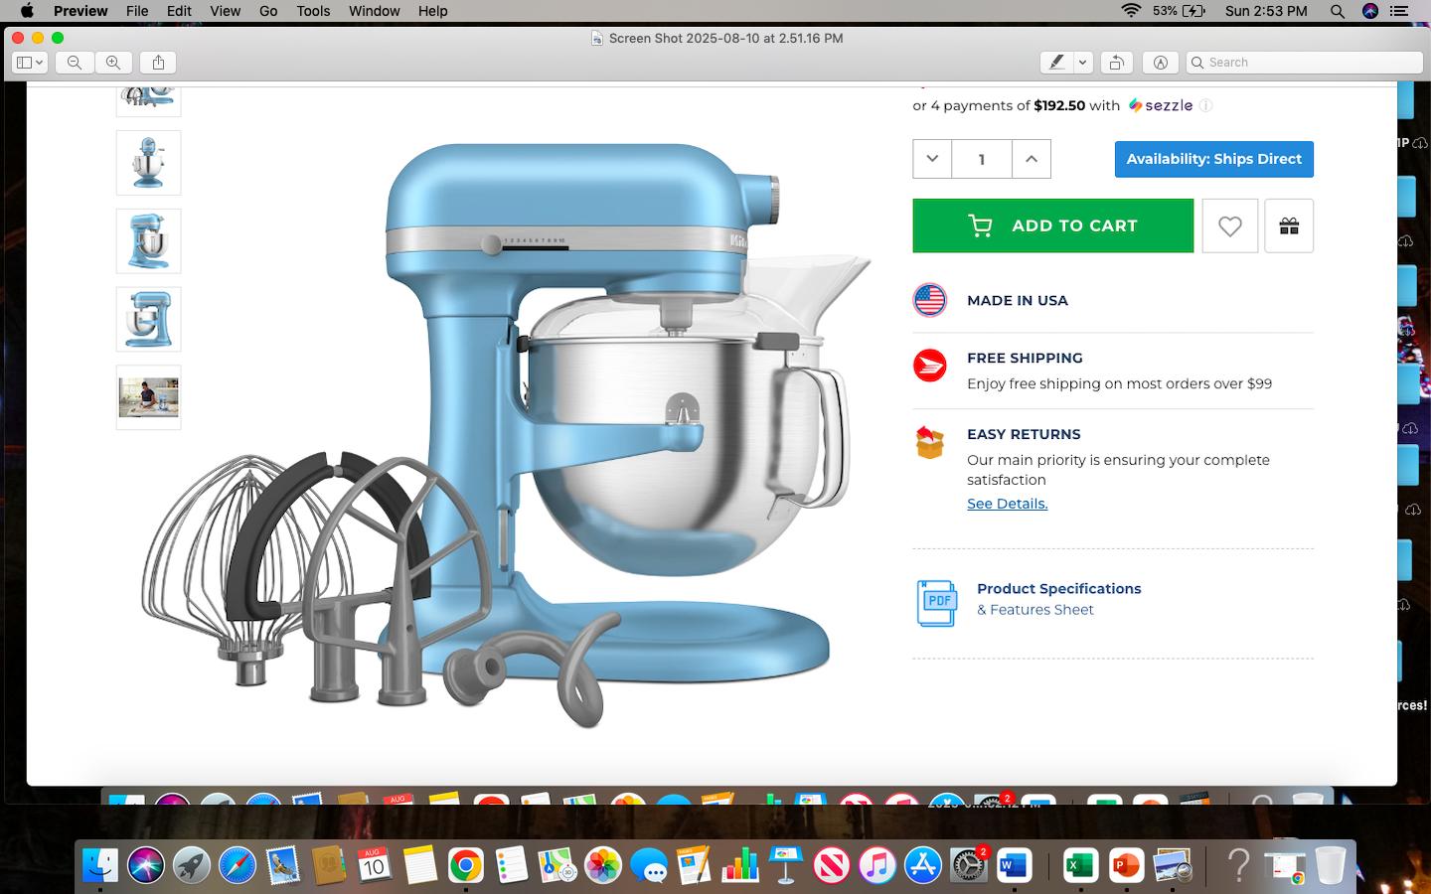Zoom out using the Preview toolbar magnifier
This screenshot has height=894, width=1431.
75,63
